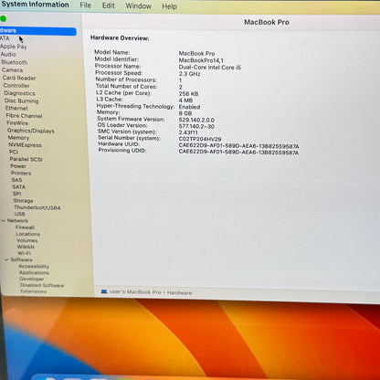Select Extensions under Software
This screenshot has height=380, width=380.
coord(34,291)
